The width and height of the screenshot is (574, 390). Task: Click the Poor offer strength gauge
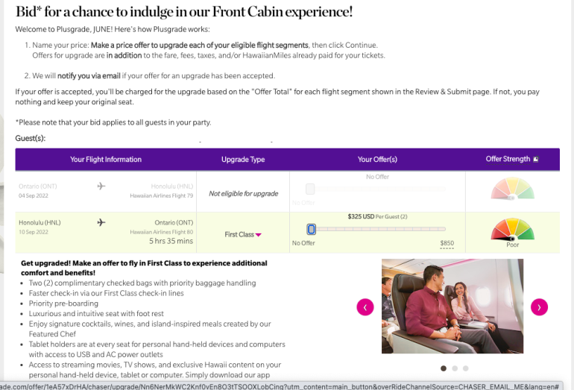coord(512,230)
